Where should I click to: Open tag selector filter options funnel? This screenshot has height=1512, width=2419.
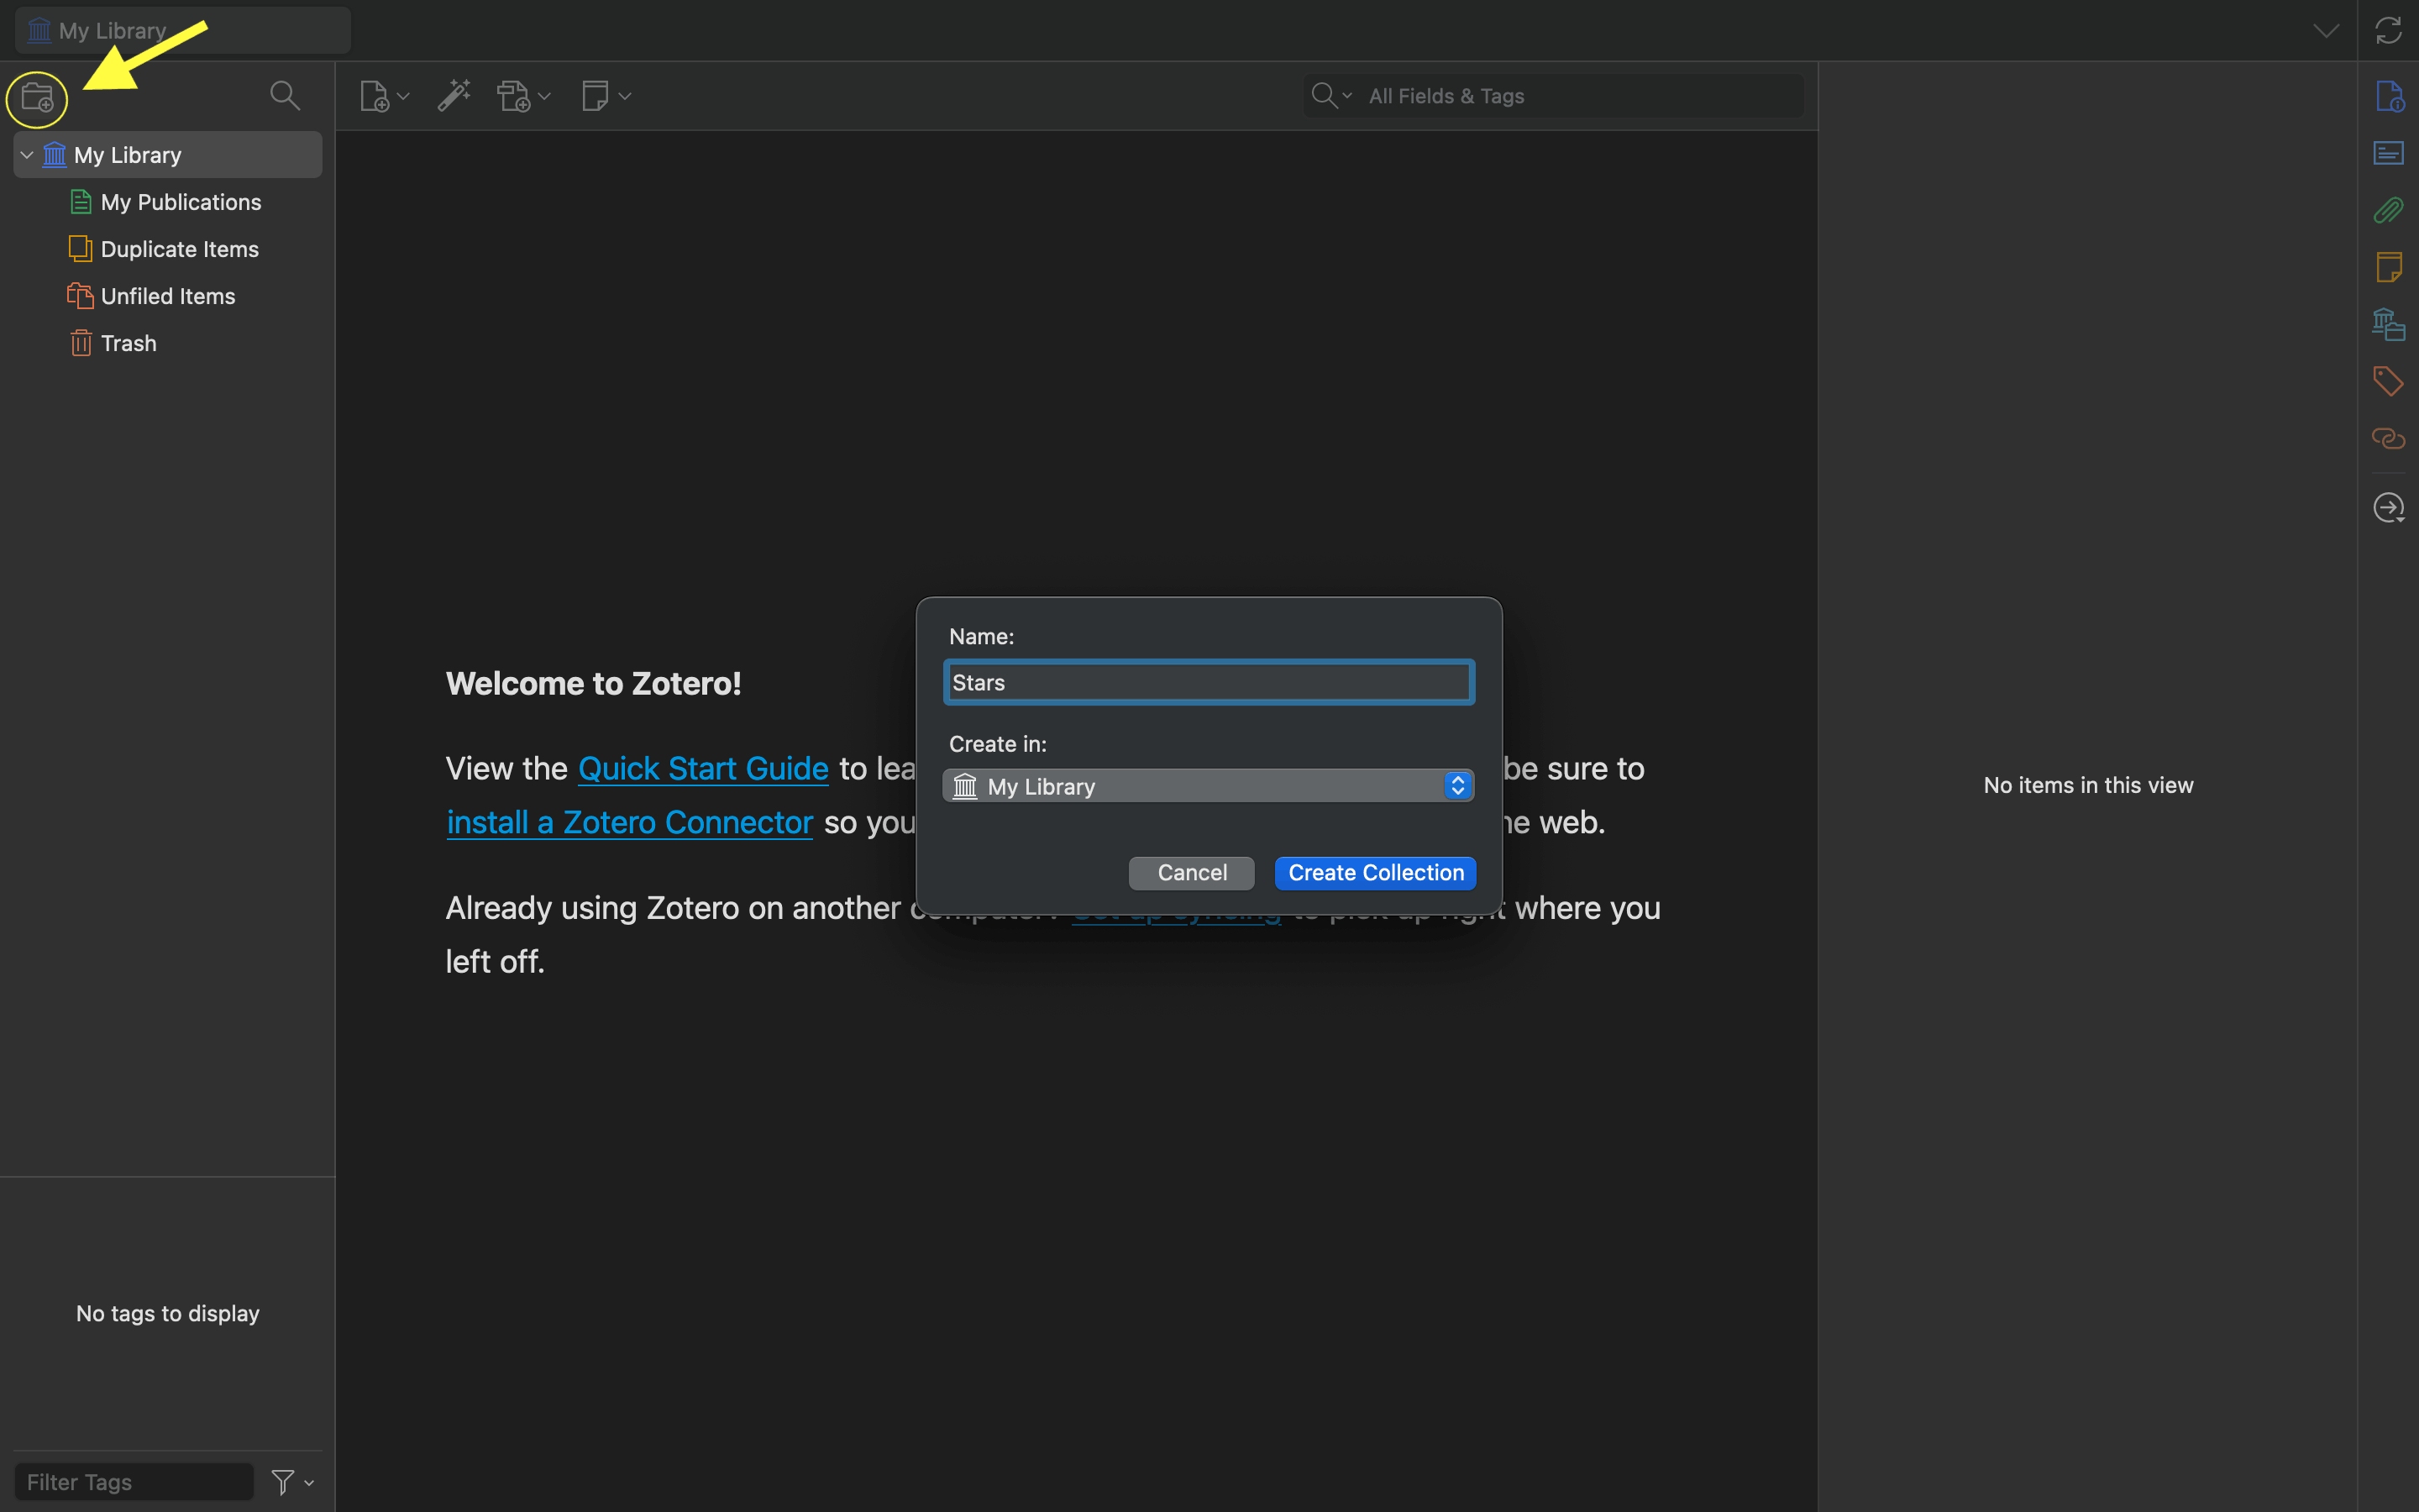coord(292,1482)
